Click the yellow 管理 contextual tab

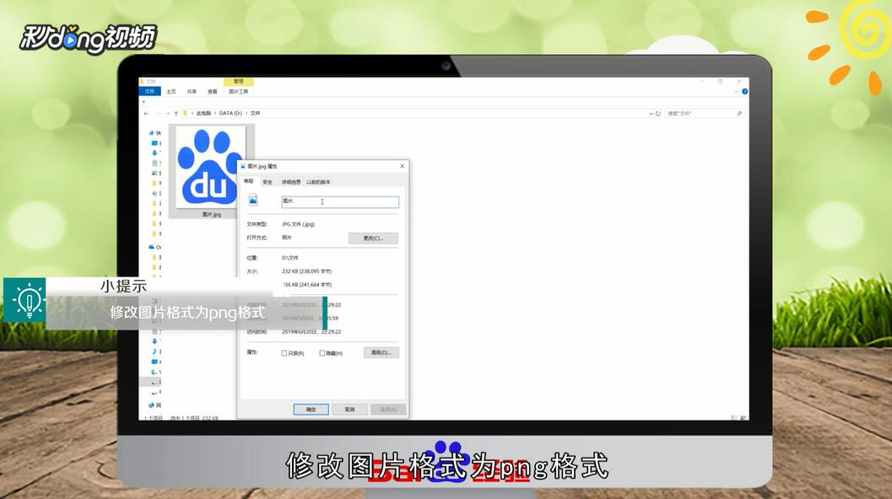[238, 81]
